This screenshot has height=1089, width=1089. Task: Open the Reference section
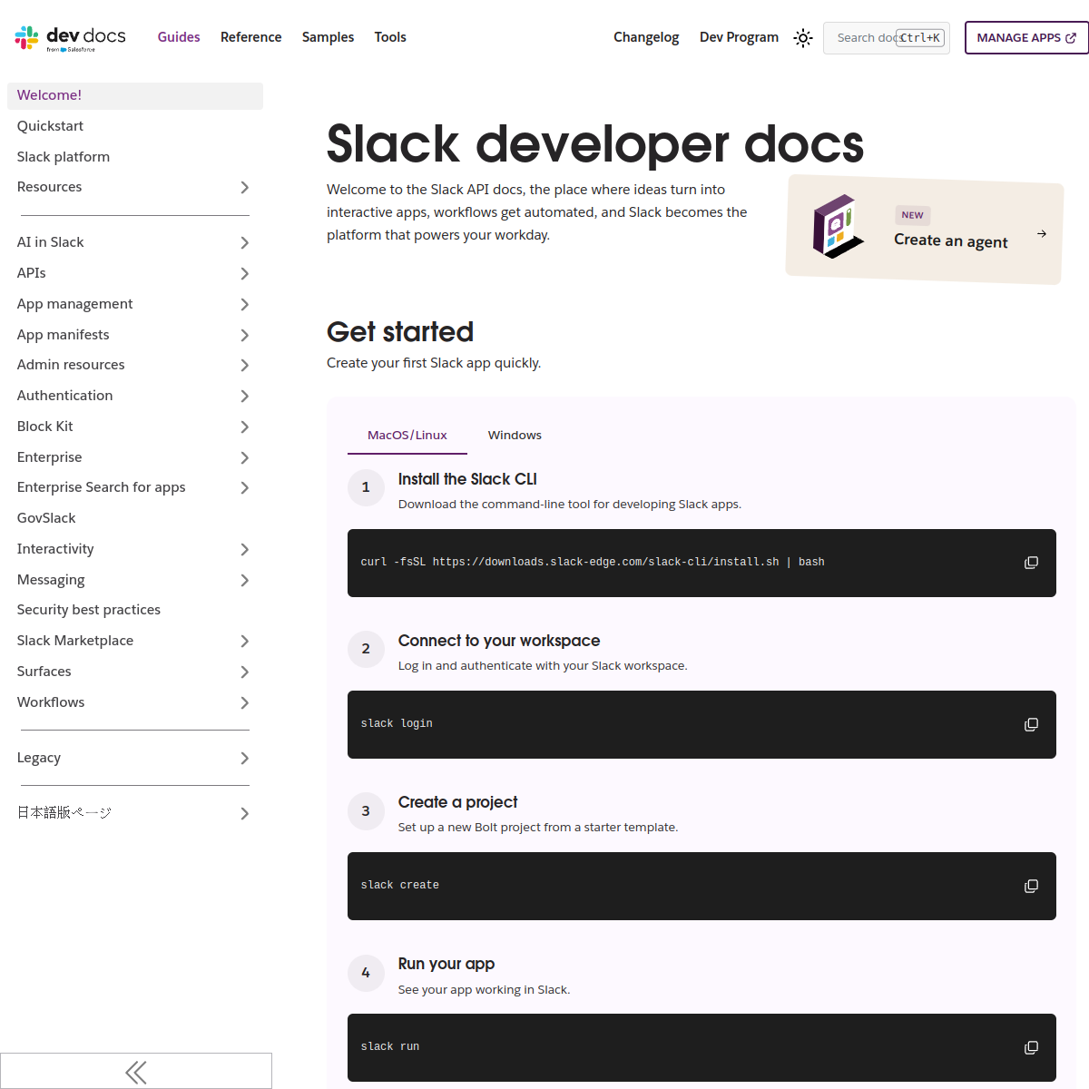point(250,37)
